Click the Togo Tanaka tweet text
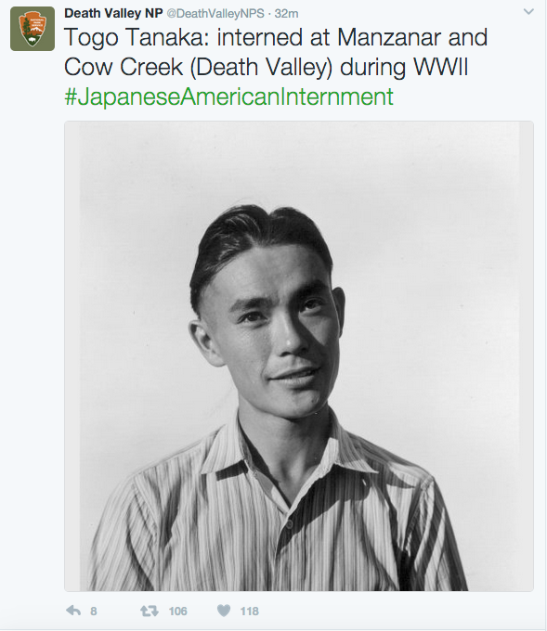 [x=276, y=37]
